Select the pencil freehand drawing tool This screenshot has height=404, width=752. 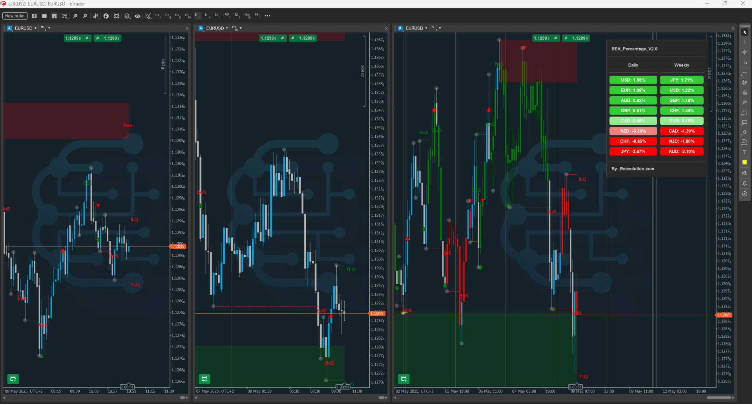click(745, 82)
